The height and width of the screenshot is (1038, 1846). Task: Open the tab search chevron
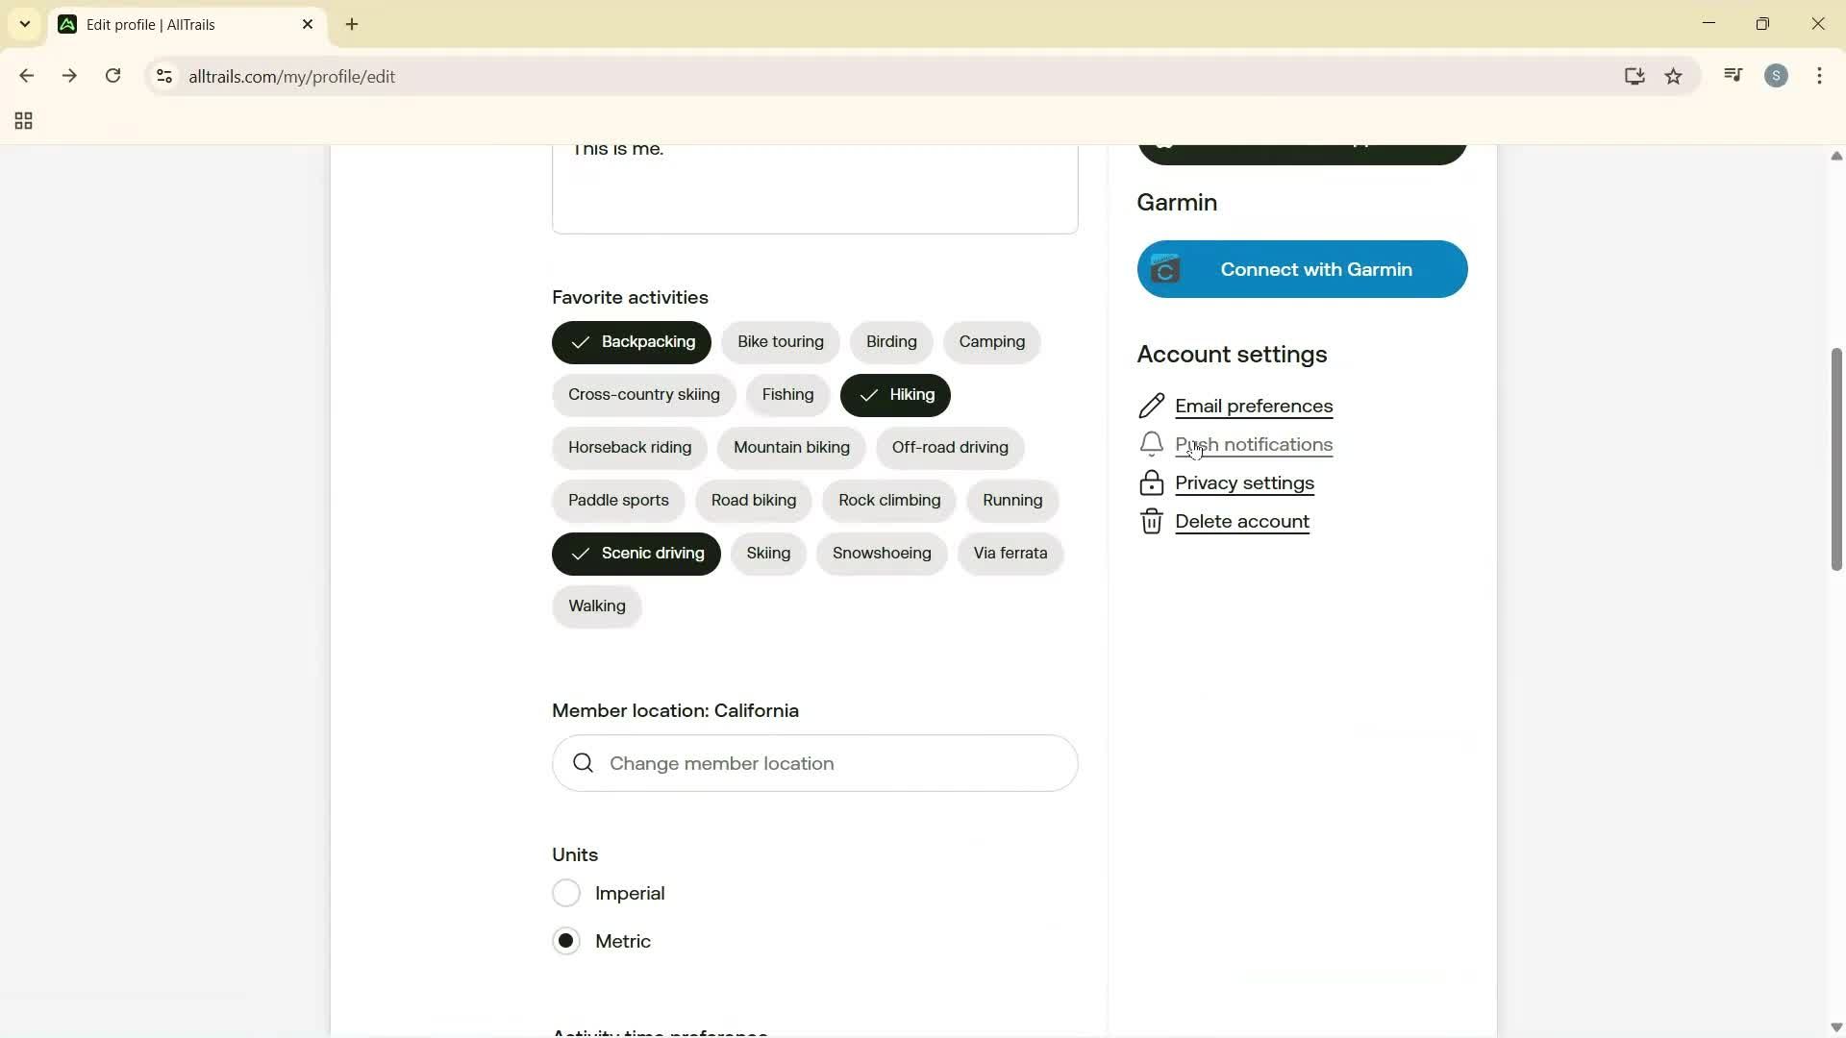point(24,24)
